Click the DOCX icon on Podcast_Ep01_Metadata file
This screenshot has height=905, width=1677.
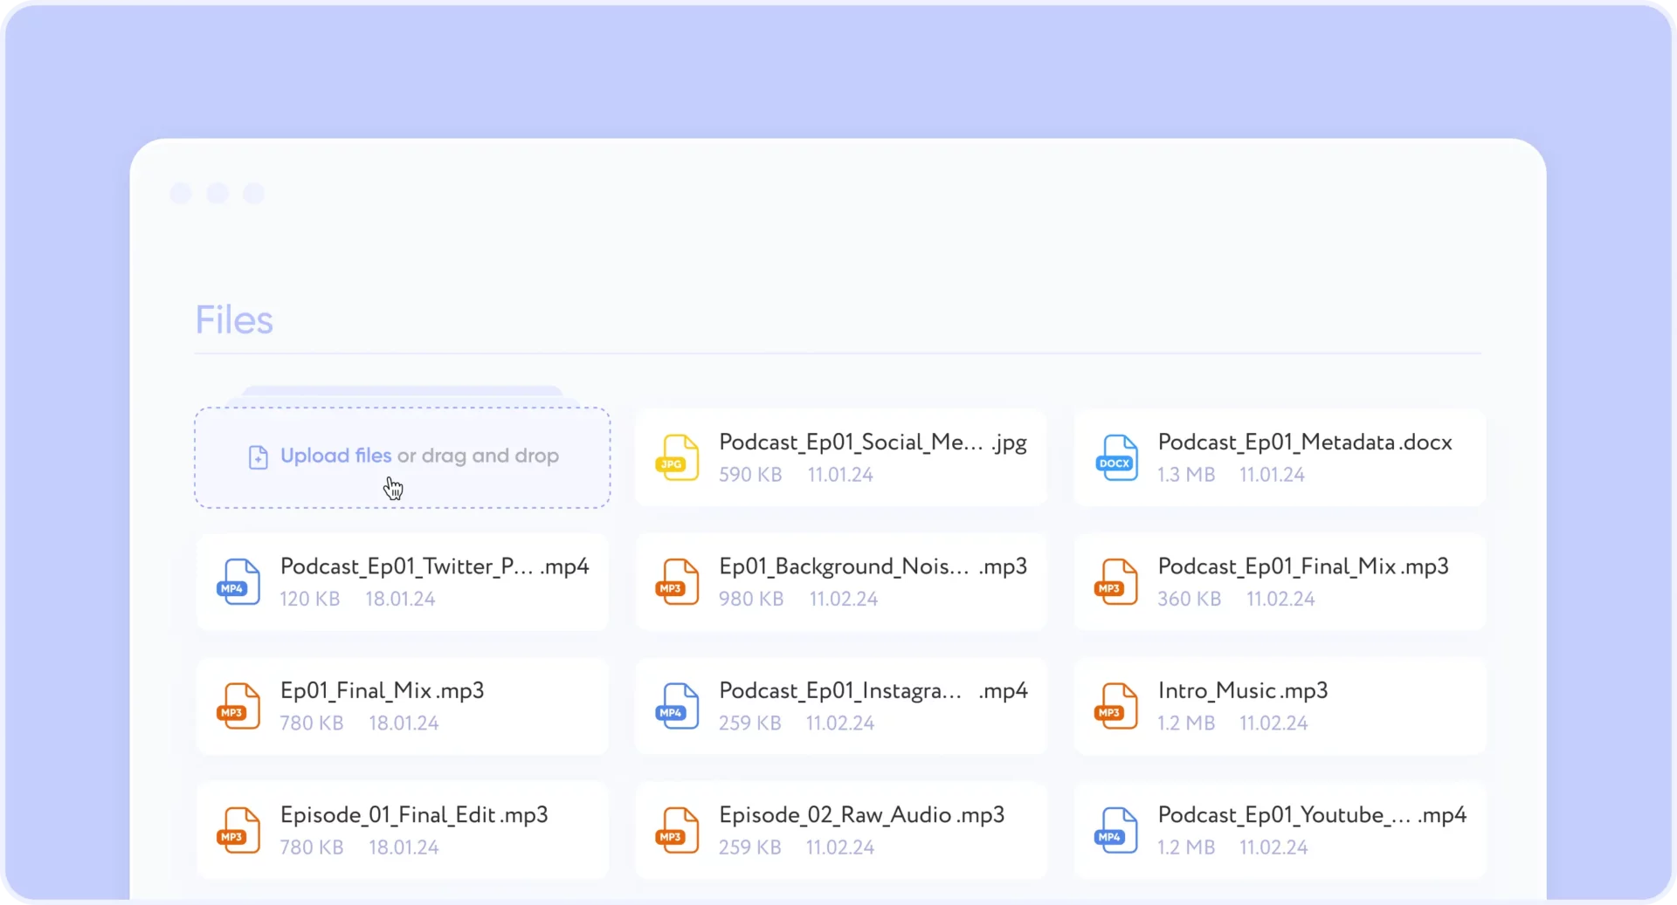click(x=1115, y=457)
